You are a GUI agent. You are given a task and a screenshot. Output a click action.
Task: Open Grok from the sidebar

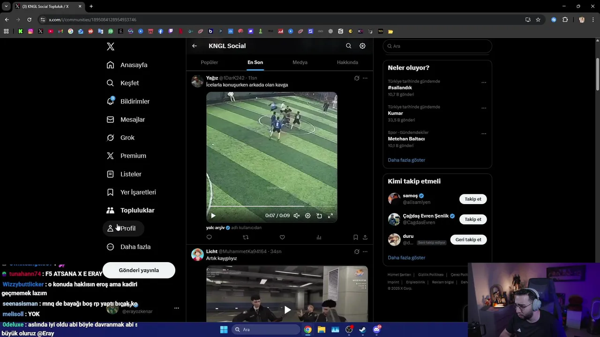(x=120, y=138)
